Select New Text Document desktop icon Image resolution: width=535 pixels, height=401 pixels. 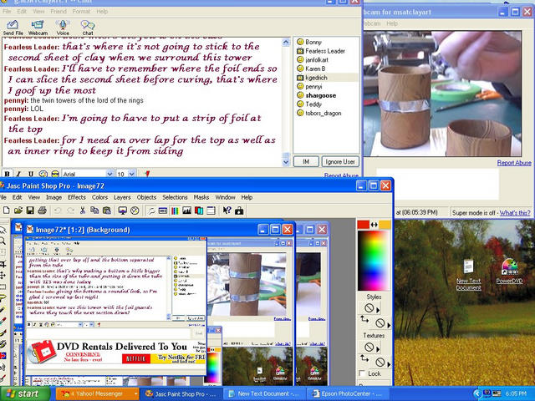468,275
